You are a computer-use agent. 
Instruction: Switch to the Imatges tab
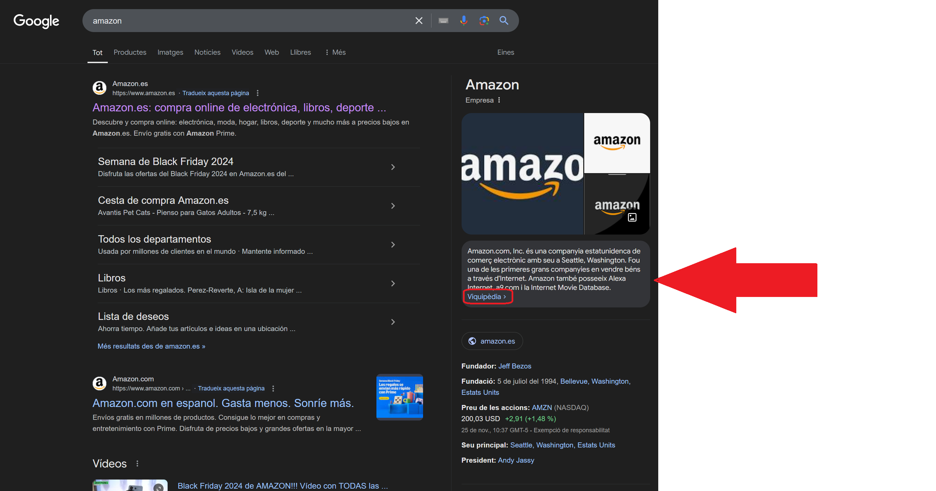click(170, 52)
